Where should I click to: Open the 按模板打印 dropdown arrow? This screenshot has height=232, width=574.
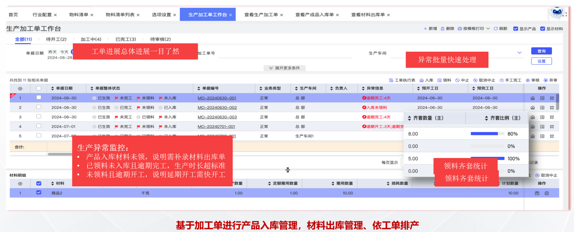click(488, 29)
